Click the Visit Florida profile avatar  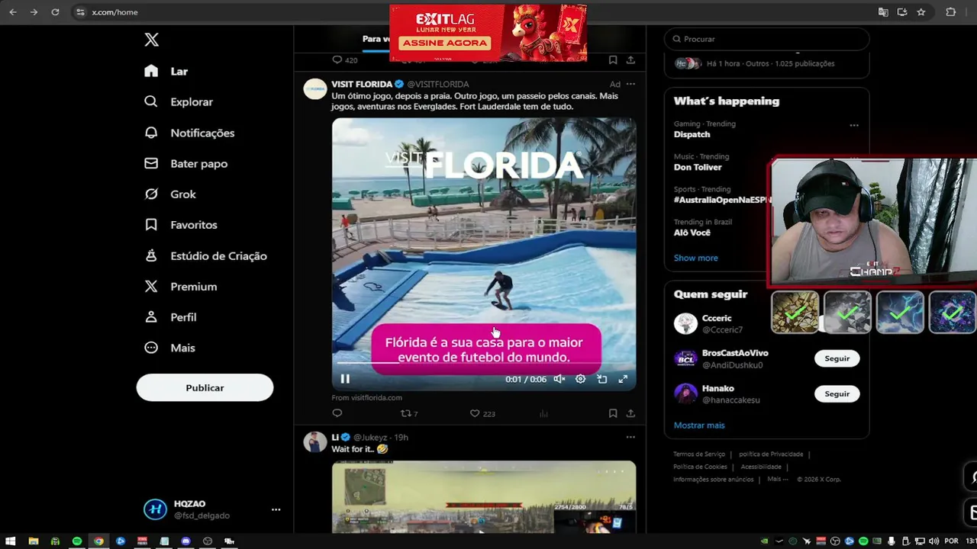click(315, 89)
